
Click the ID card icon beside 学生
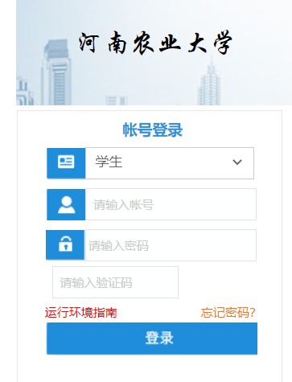66,162
